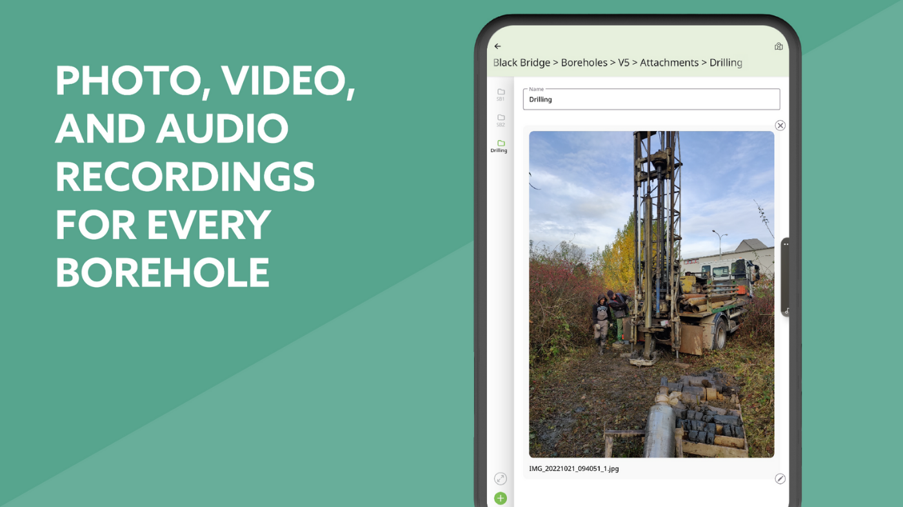Screen dimensions: 903x507
Task: Remove the photo with the X icon
Action: (x=780, y=125)
